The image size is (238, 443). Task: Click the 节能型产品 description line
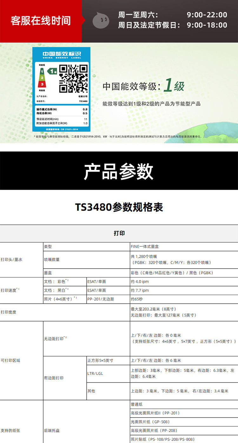point(151,104)
